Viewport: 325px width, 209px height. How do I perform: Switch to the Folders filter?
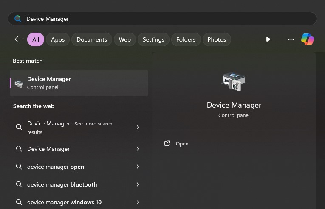tap(186, 39)
